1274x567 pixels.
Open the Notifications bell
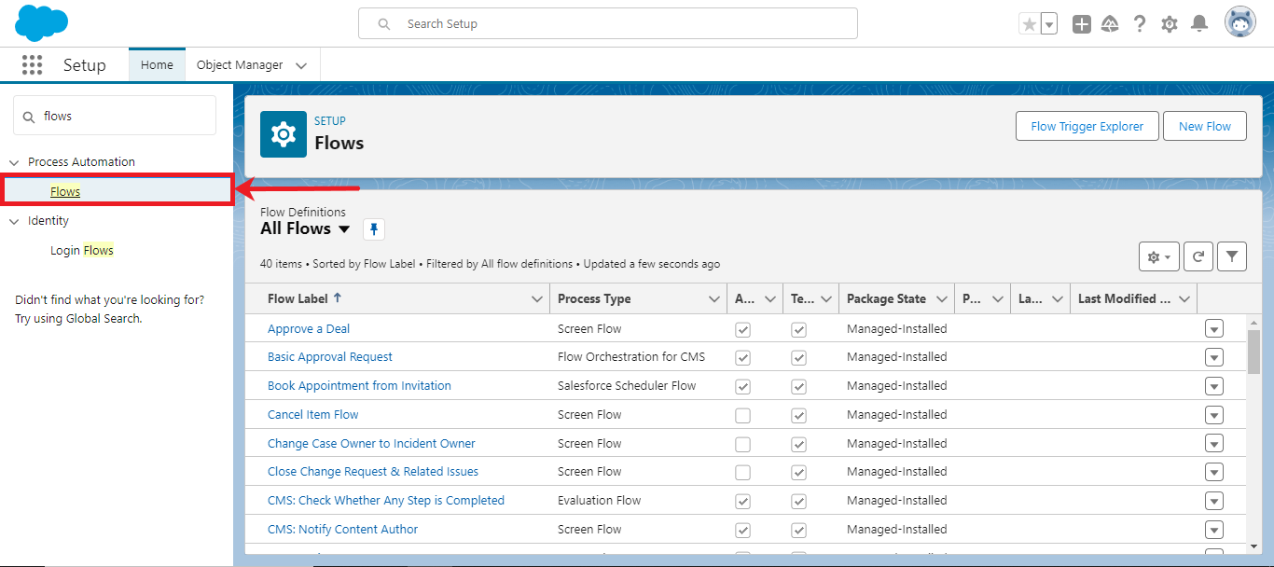tap(1199, 24)
